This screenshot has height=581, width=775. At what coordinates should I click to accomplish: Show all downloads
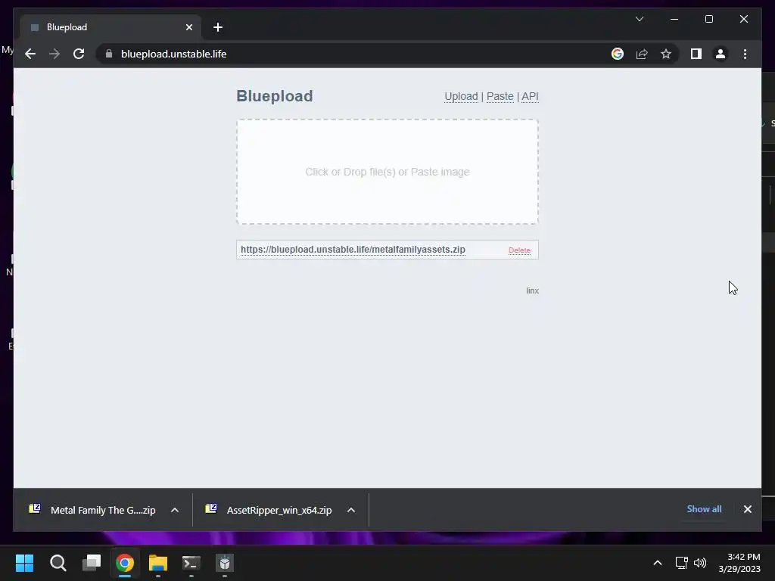(704, 509)
